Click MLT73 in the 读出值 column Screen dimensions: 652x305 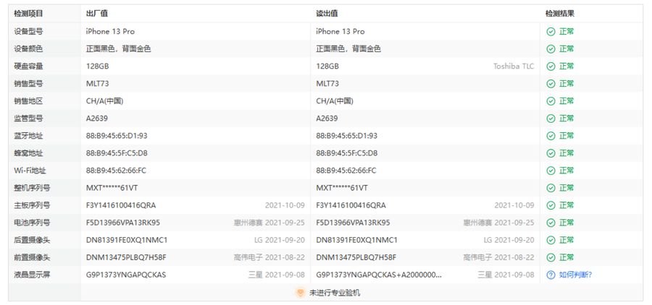[327, 84]
